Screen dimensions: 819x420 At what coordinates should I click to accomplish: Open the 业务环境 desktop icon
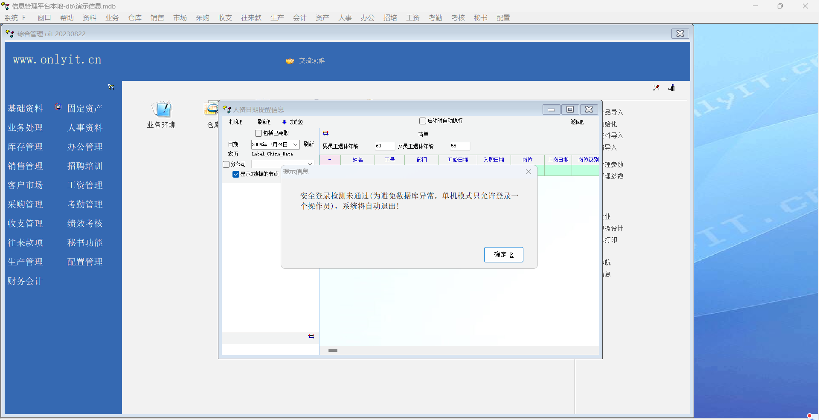click(162, 110)
